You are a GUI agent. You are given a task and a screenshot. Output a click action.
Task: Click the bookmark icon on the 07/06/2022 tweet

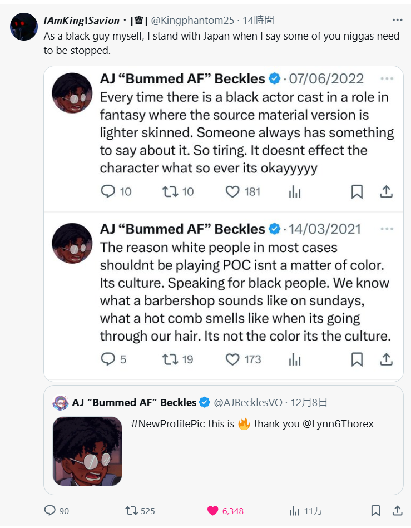357,192
